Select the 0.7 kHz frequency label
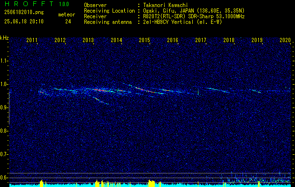Screen dimensions: 295x187 pos(4,154)
